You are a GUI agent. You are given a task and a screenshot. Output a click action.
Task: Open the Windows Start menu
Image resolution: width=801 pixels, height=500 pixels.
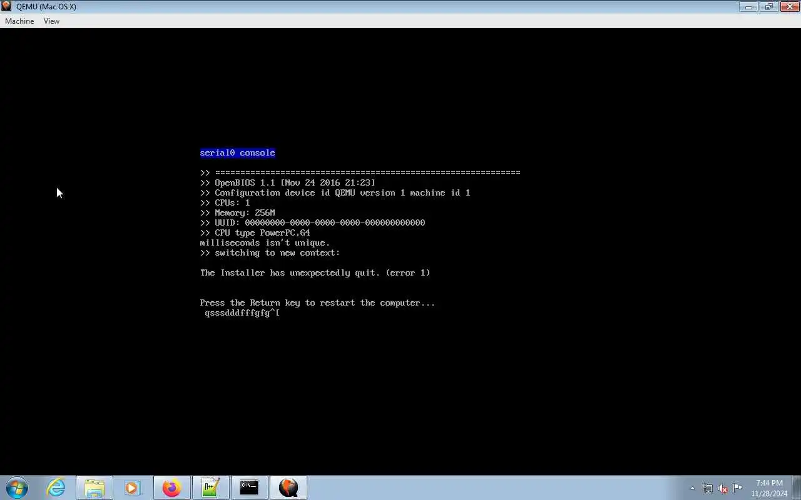point(17,487)
